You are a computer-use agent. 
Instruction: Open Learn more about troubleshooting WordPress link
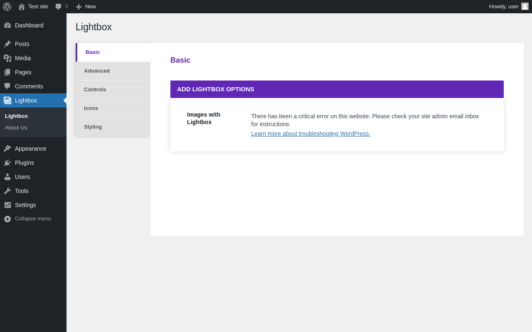pos(310,134)
